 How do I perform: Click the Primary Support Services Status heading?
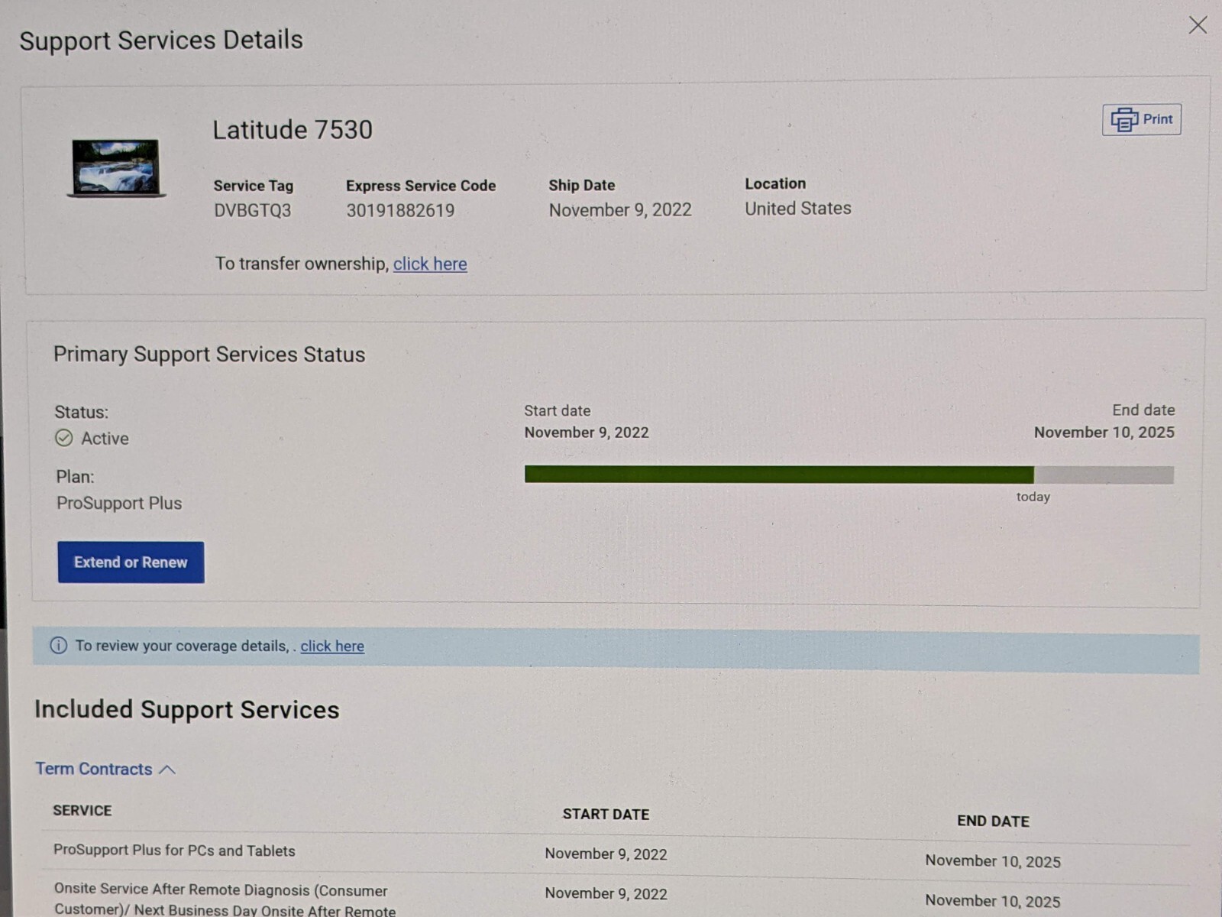209,355
